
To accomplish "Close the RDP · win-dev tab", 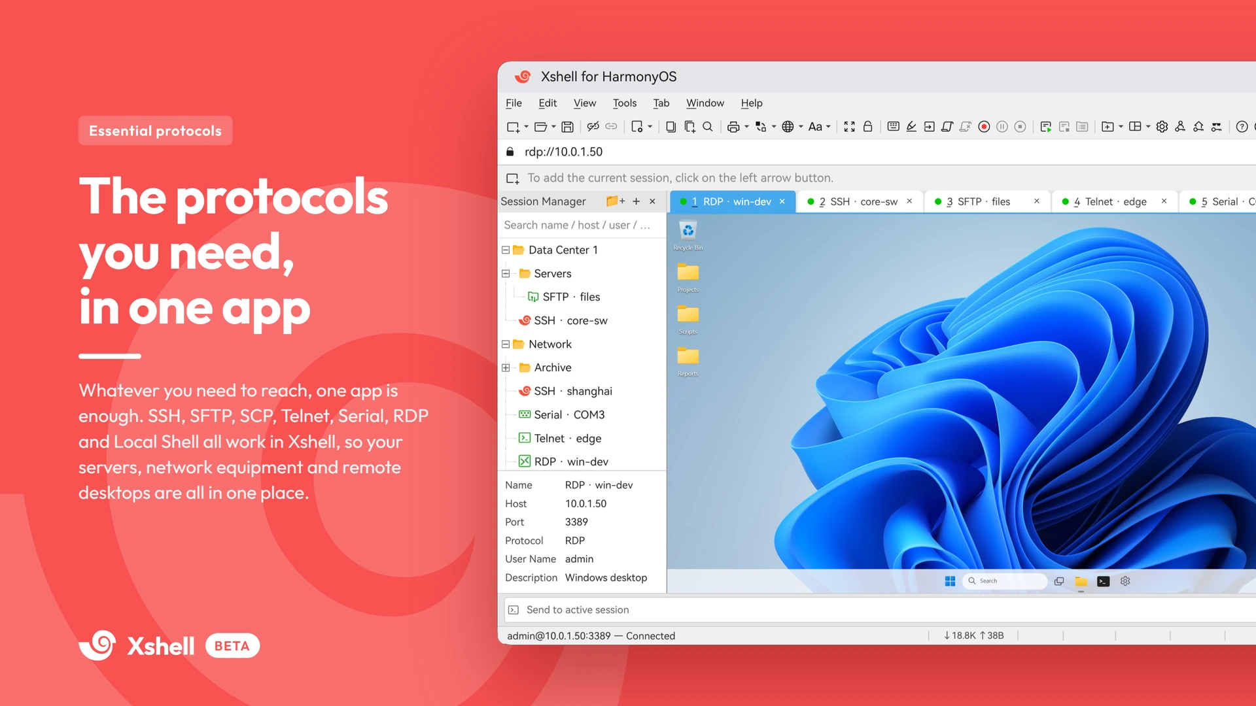I will pyautogui.click(x=782, y=202).
